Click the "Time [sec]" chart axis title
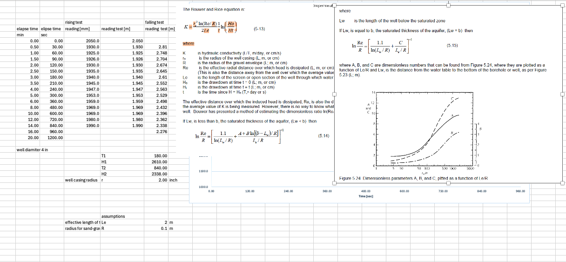Image resolution: width=566 pixels, height=262 pixels. click(x=365, y=197)
